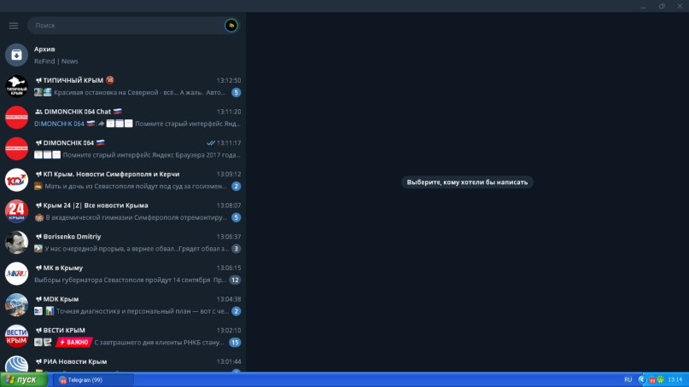Click the account avatar in search bar
689x387 pixels.
tap(231, 26)
